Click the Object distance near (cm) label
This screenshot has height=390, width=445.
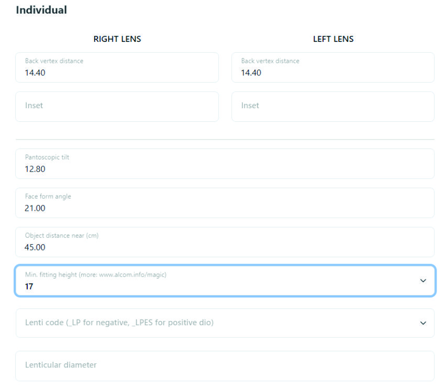[x=62, y=236]
